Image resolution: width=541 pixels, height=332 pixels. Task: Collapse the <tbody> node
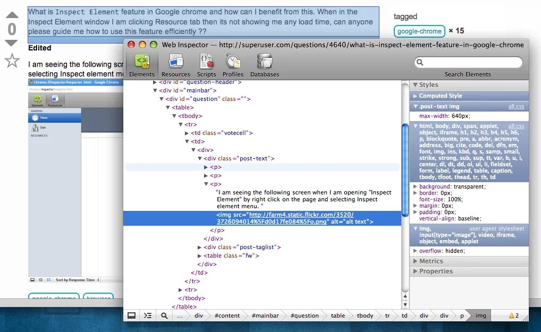click(x=174, y=116)
